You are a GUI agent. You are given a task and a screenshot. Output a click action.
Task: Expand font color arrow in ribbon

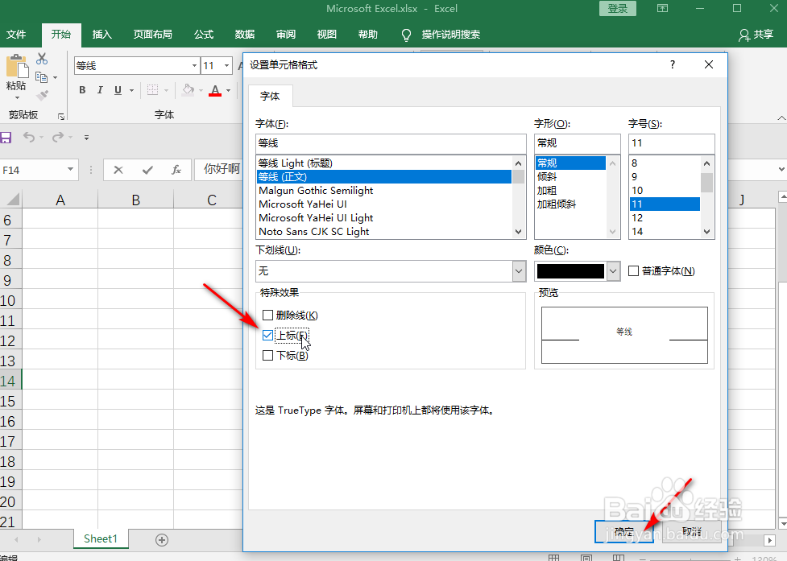229,91
